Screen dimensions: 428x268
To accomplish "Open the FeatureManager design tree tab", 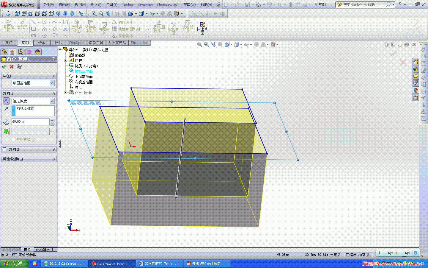I will [4, 52].
